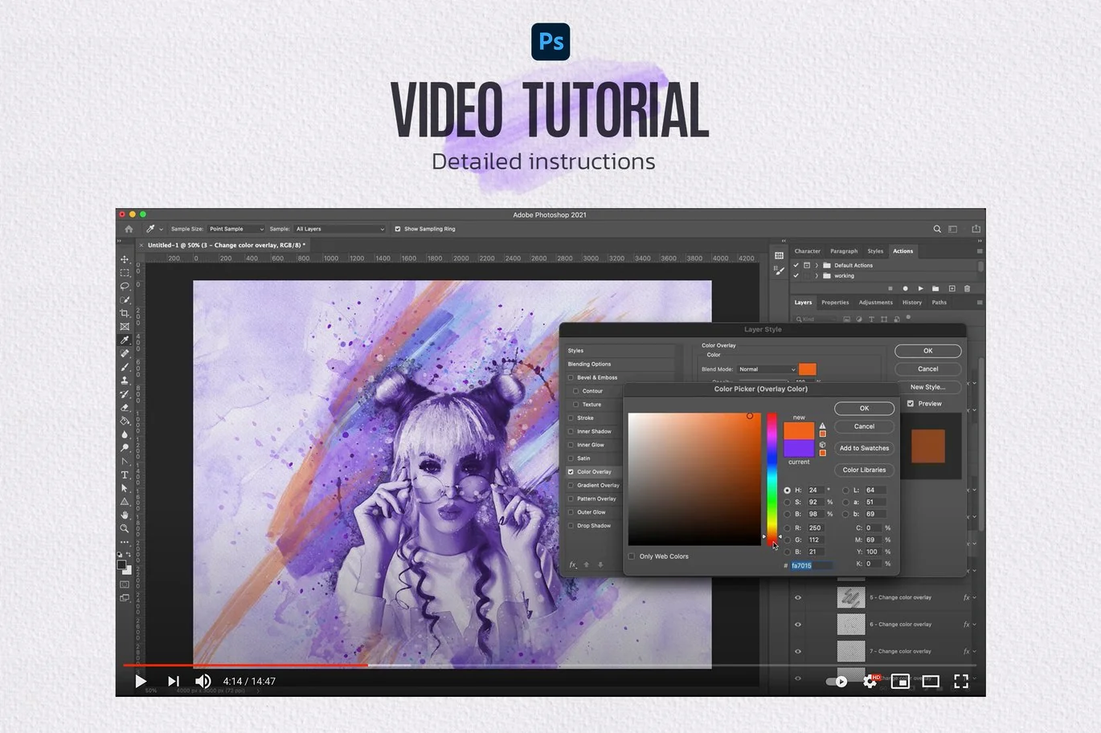This screenshot has width=1101, height=733.
Task: Open Sample All Layers dropdown
Action: (340, 229)
